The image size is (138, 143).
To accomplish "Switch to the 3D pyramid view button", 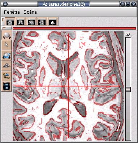I will [x=53, y=22].
